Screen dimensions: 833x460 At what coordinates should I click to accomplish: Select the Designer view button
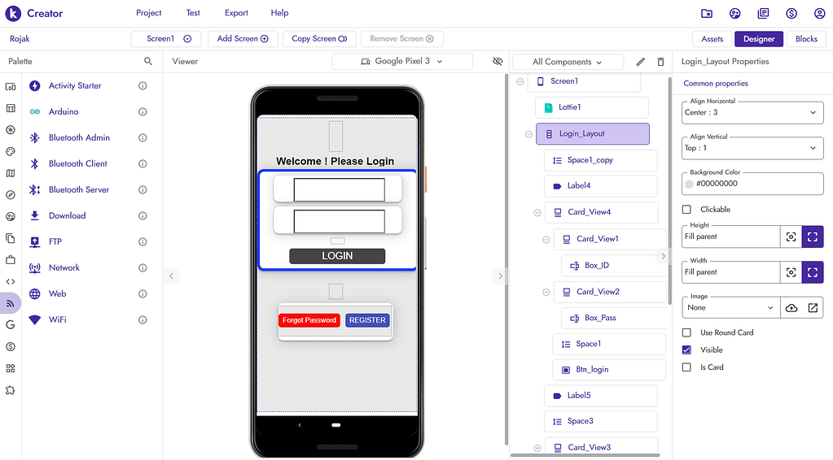(x=759, y=39)
